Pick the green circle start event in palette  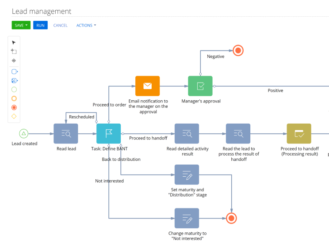tap(14, 90)
